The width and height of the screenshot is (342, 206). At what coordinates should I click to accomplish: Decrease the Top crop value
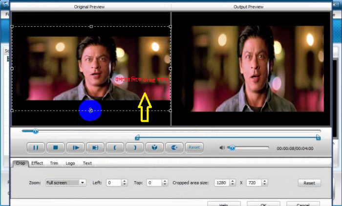coord(165,185)
